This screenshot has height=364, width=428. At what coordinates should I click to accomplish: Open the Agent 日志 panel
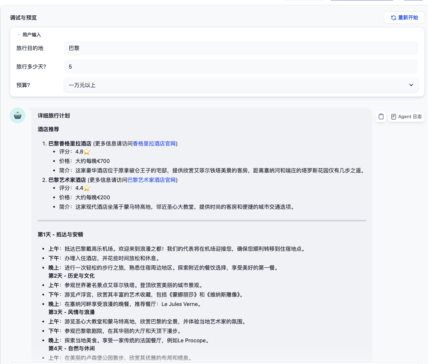[x=406, y=116]
